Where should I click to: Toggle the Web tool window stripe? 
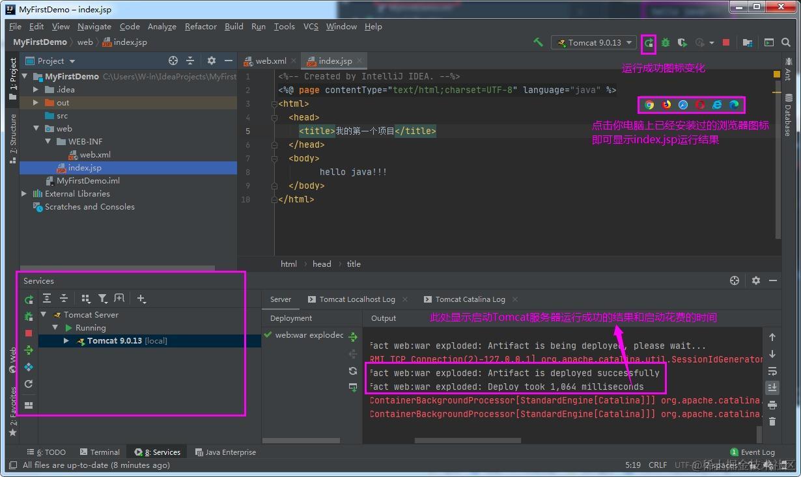click(x=12, y=360)
